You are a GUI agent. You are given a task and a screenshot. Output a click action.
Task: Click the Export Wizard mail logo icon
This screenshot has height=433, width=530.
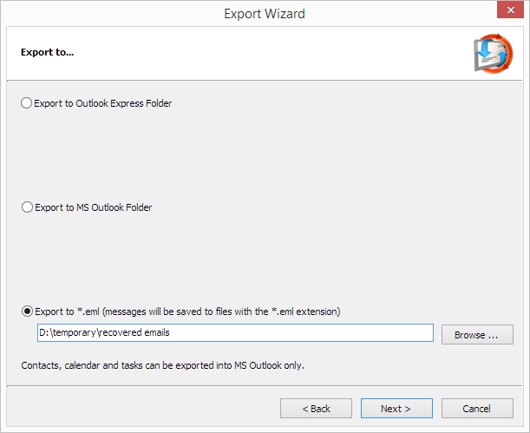coord(494,54)
